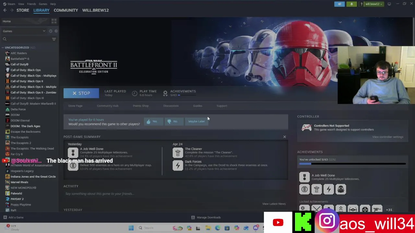This screenshot has width=415, height=233.
Task: Go to the COMMUNITY tab
Action: [66, 10]
